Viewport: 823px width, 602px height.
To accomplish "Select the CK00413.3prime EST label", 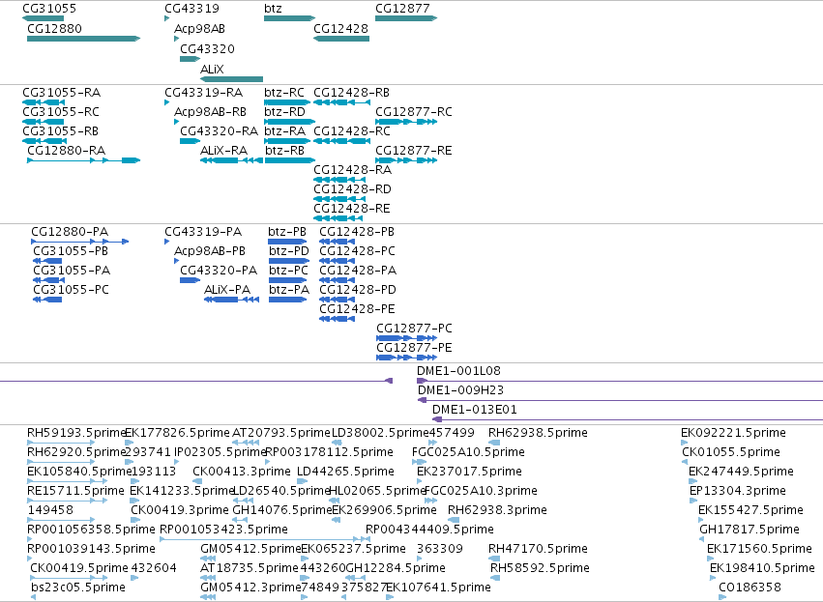I will [x=242, y=472].
